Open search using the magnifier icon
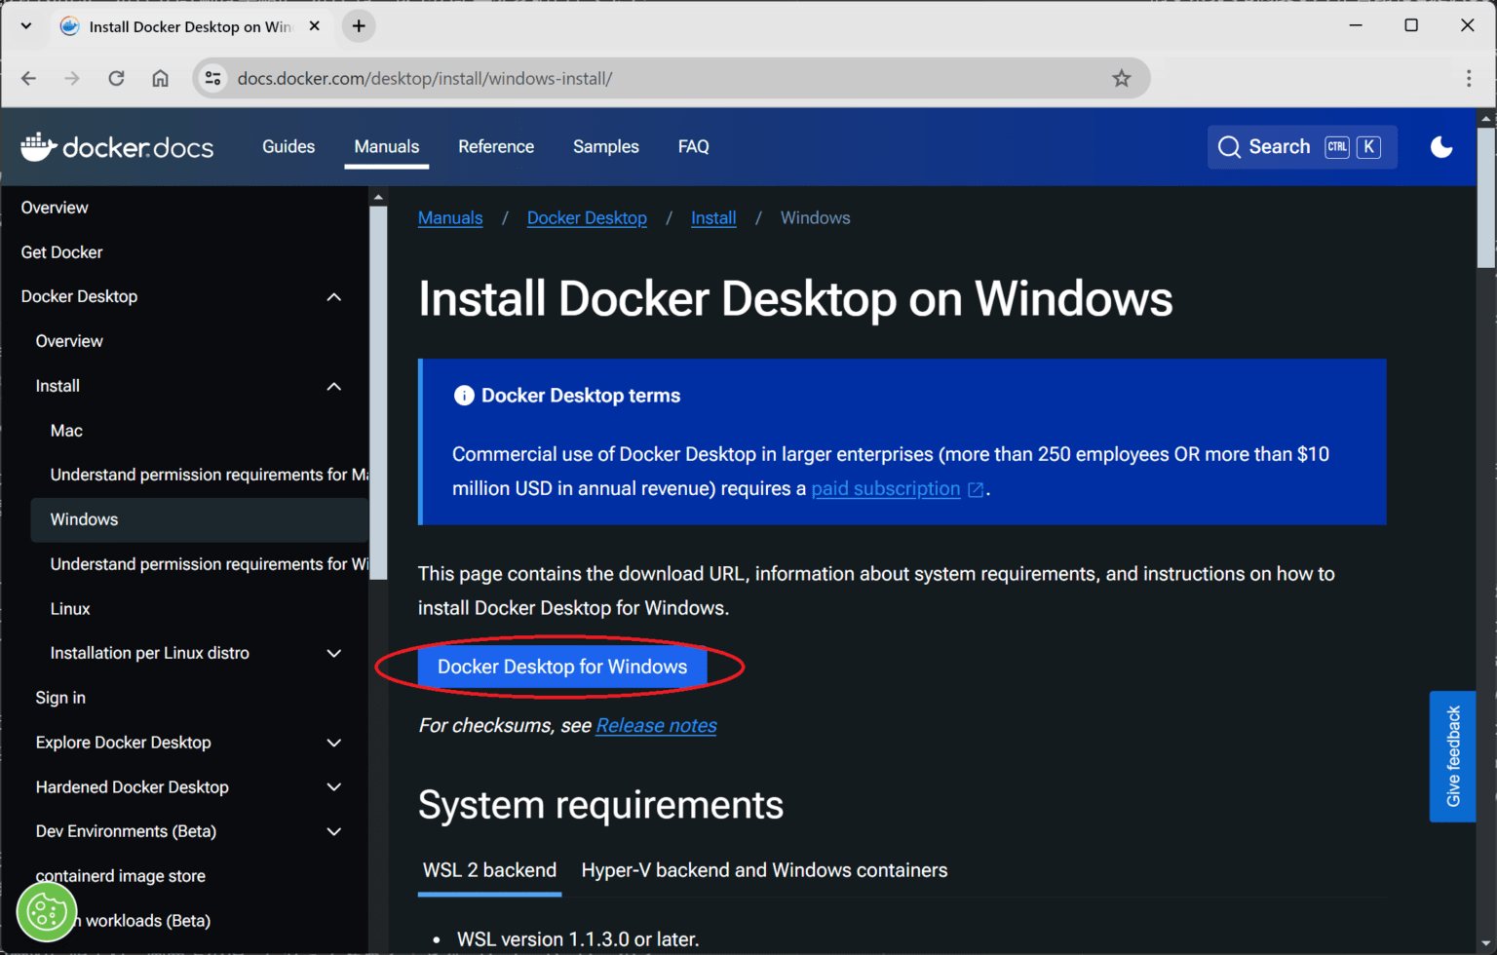Image resolution: width=1497 pixels, height=955 pixels. (x=1230, y=146)
